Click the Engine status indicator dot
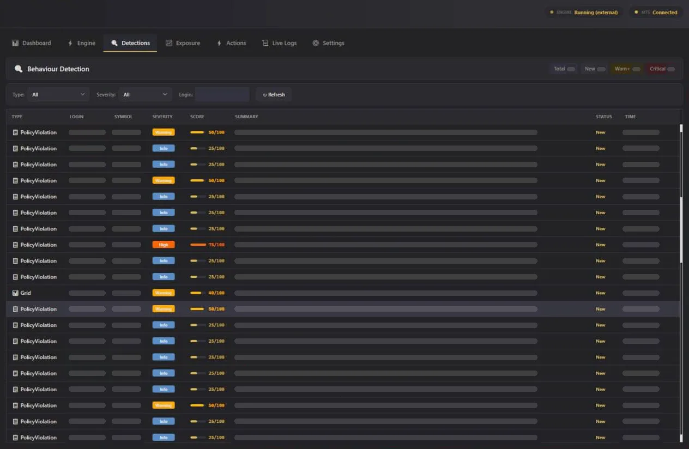The image size is (689, 449). [x=552, y=12]
